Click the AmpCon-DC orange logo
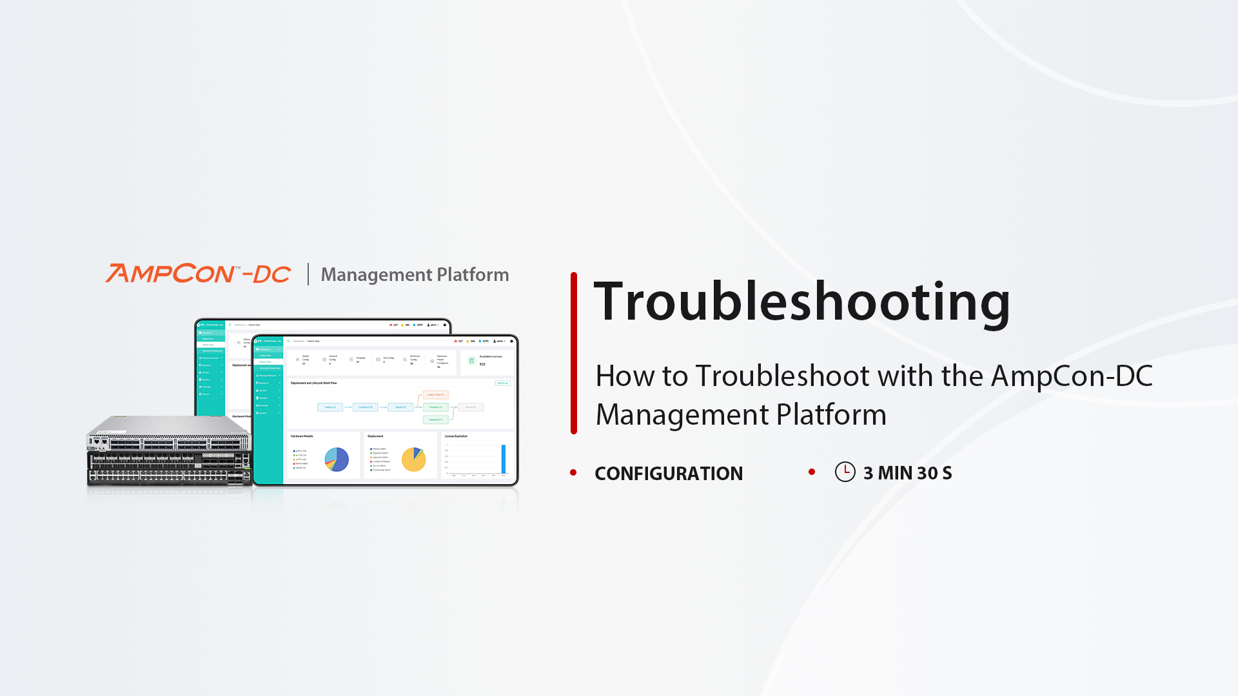The height and width of the screenshot is (696, 1238). [x=198, y=274]
